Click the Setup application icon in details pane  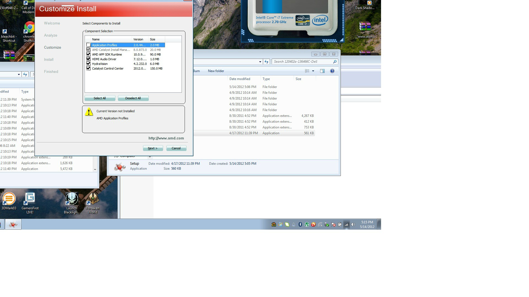point(120,166)
